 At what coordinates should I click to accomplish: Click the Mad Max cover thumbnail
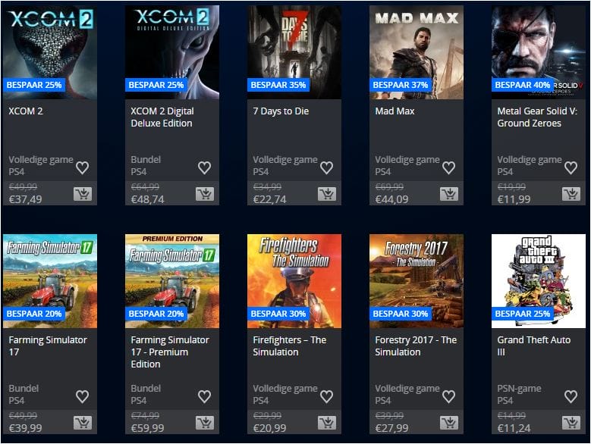[417, 52]
